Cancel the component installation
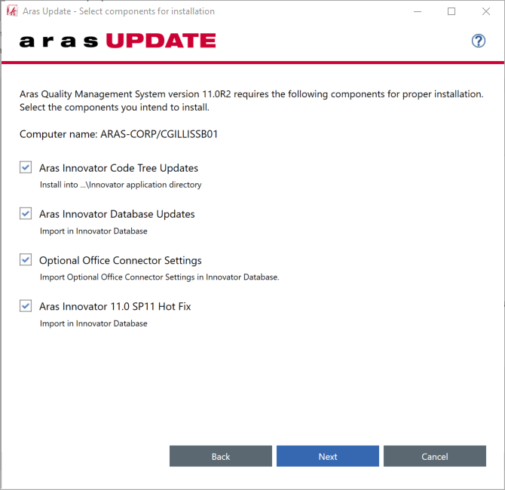 click(435, 456)
